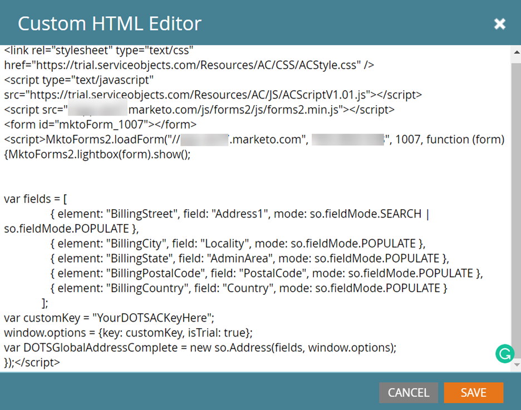Image resolution: width=521 pixels, height=410 pixels.
Task: Click the "BillingPostalCode" element line
Action: click(267, 273)
